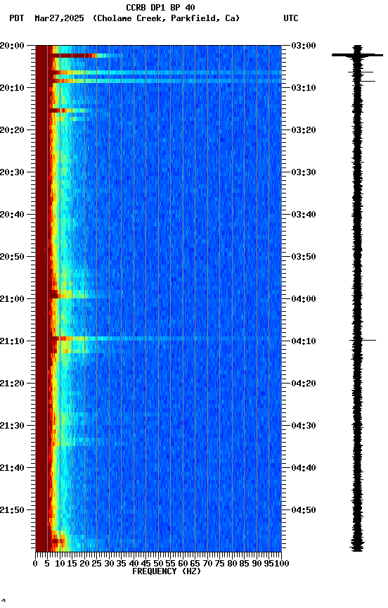Image resolution: width=388 pixels, height=608 pixels.
Task: Click the 50 Hz frequency tick label
Action: 158,564
